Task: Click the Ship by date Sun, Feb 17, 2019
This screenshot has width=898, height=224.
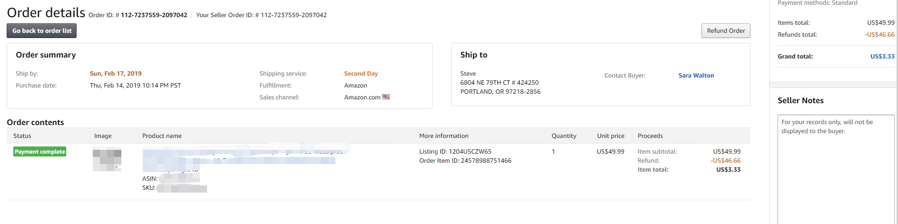Action: click(116, 74)
